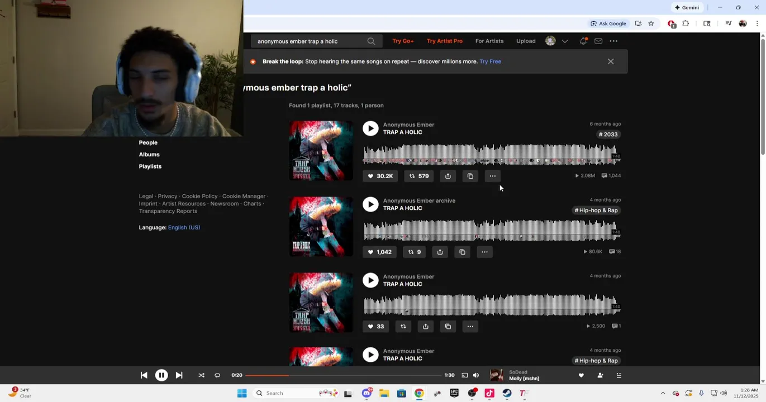766x402 pixels.
Task: Share the first TRAP A HOLIC track
Action: click(448, 176)
